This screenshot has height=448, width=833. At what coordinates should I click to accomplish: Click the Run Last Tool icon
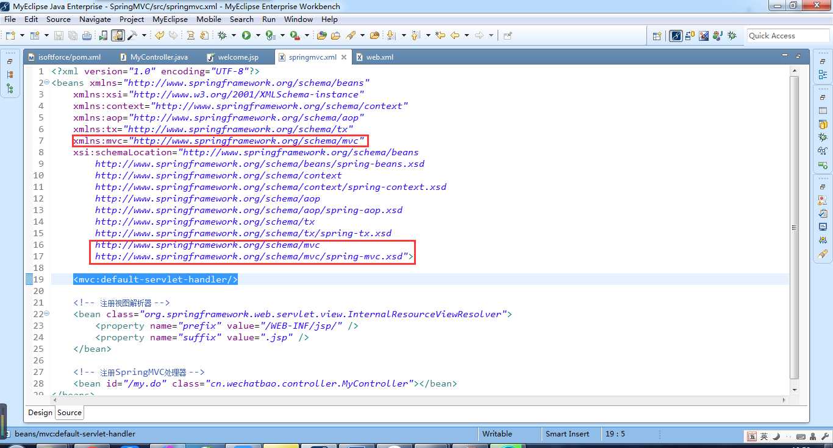[x=270, y=35]
